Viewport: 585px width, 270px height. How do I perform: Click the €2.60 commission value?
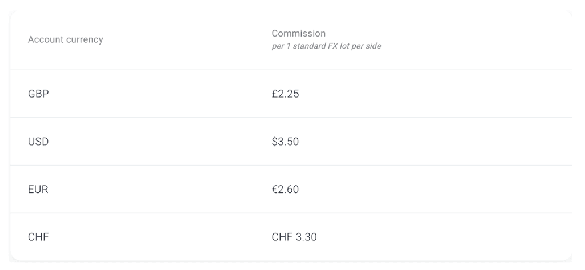(285, 190)
